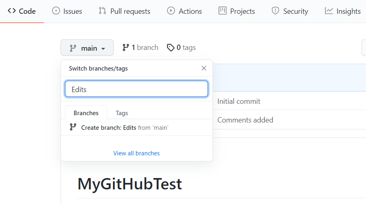Click the Security shield icon

(x=275, y=11)
